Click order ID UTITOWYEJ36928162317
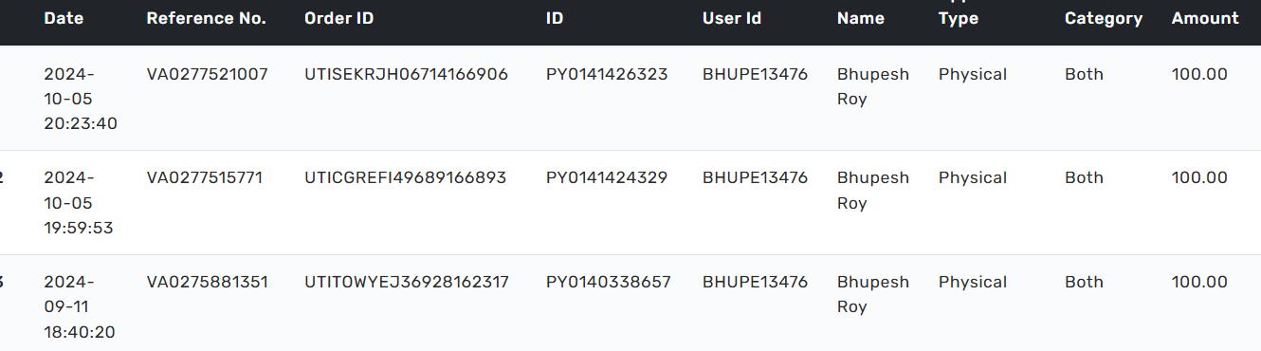This screenshot has height=351, width=1261. 406,282
